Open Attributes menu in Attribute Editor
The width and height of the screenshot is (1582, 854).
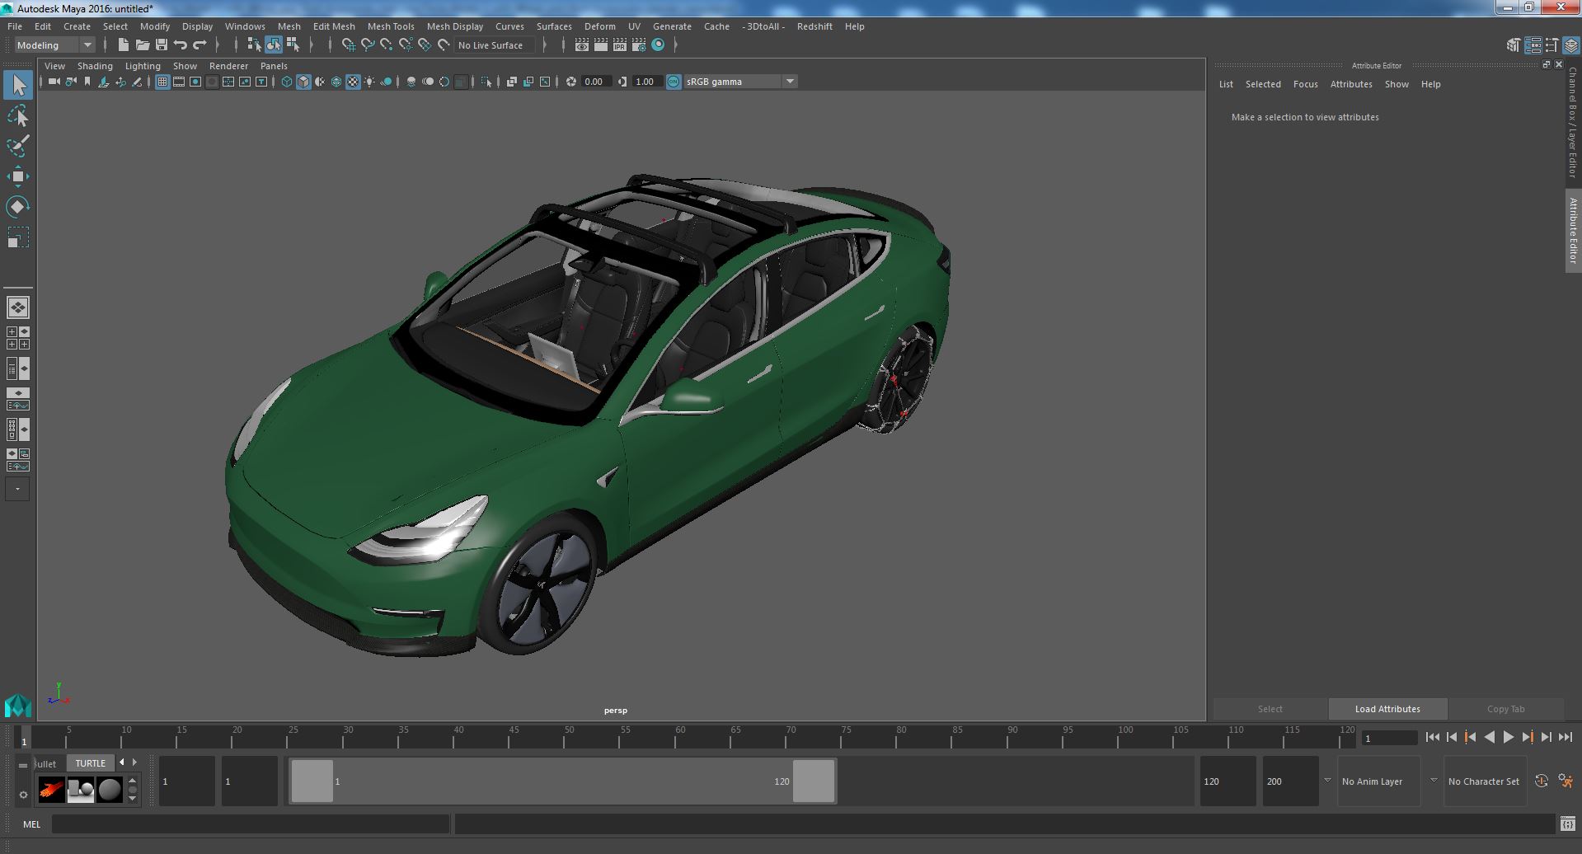pos(1351,84)
